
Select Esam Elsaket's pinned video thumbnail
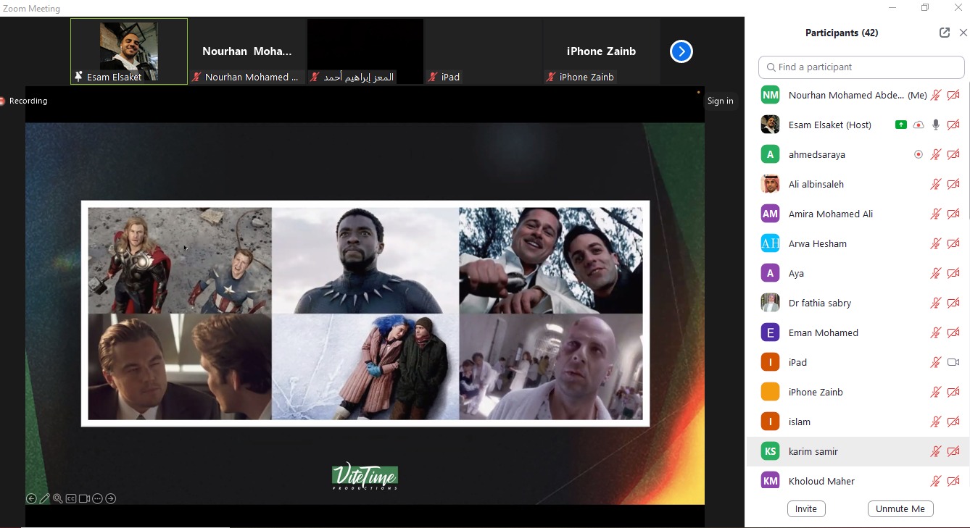[129, 51]
